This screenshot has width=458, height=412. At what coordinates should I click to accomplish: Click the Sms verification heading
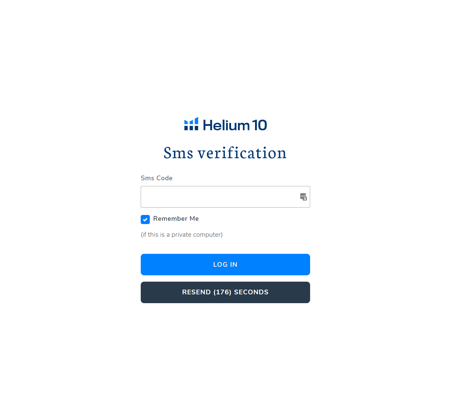click(225, 153)
